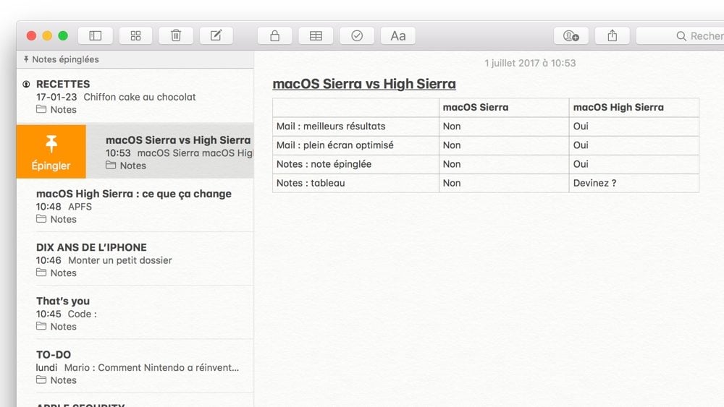Open the DIX ANS DE L'IPHONE note
The width and height of the screenshot is (724, 407).
[x=135, y=259]
